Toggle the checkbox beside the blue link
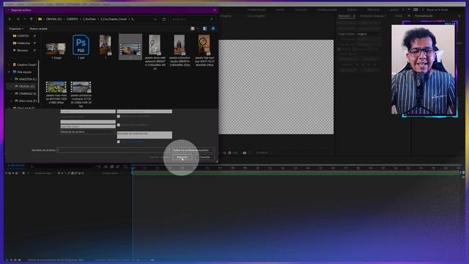The height and width of the screenshot is (264, 469). (x=119, y=142)
